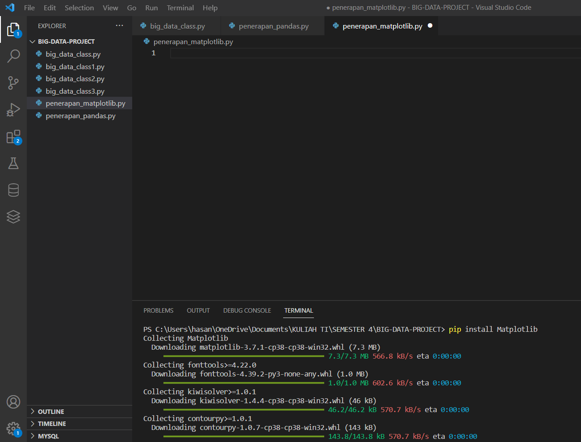This screenshot has height=442, width=581.
Task: Click line number 1 in gutter
Action: pyautogui.click(x=154, y=53)
